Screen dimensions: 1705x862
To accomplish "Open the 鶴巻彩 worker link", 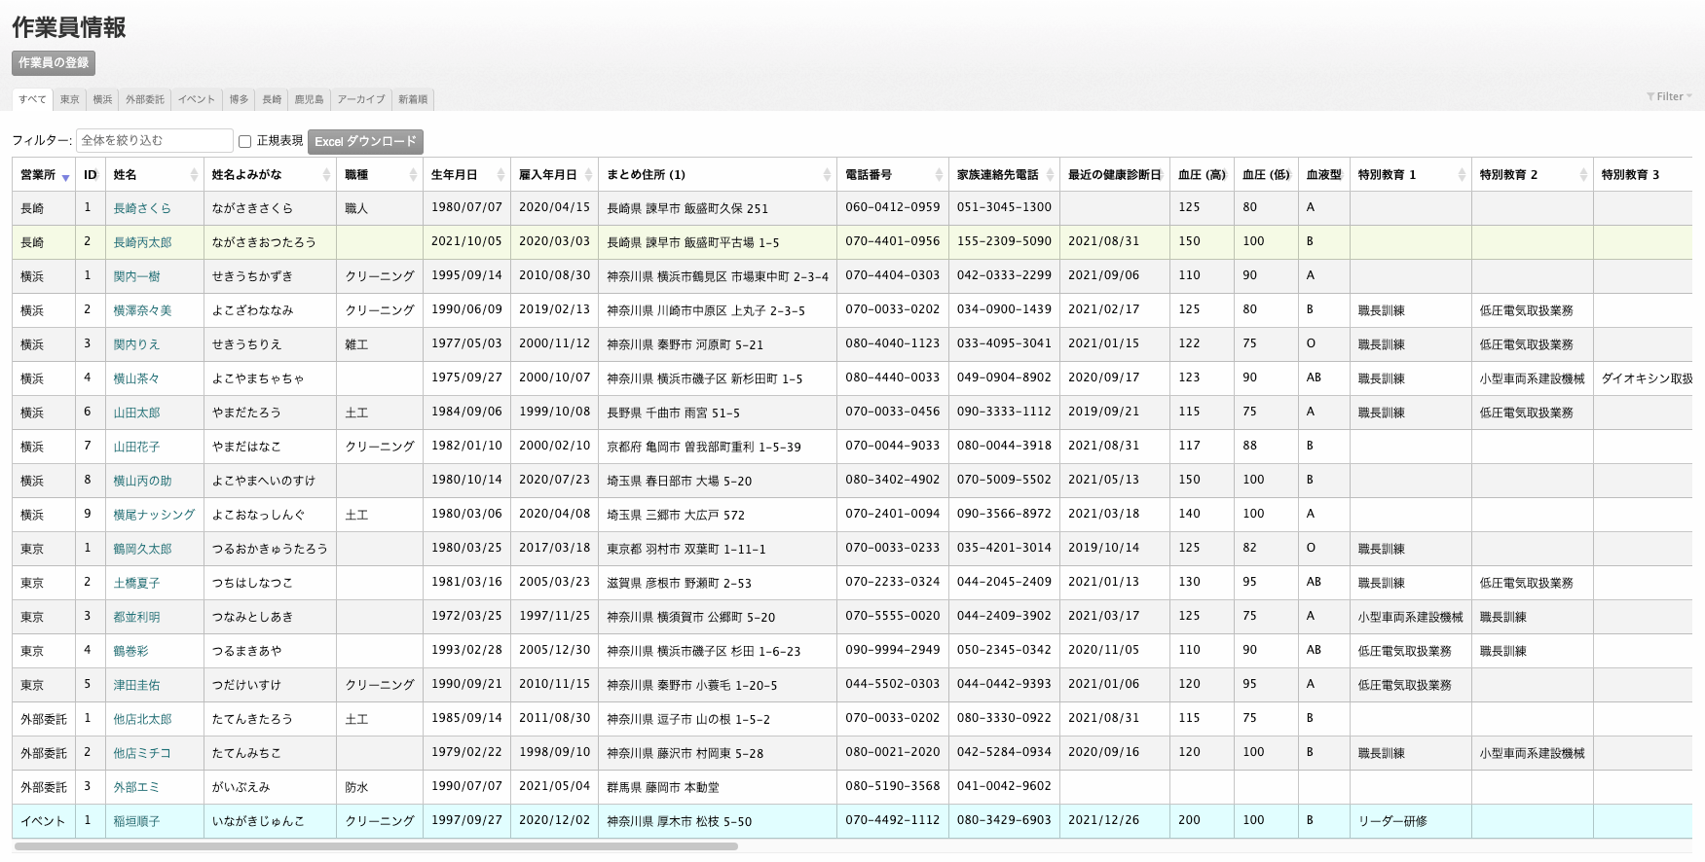I will click(130, 651).
